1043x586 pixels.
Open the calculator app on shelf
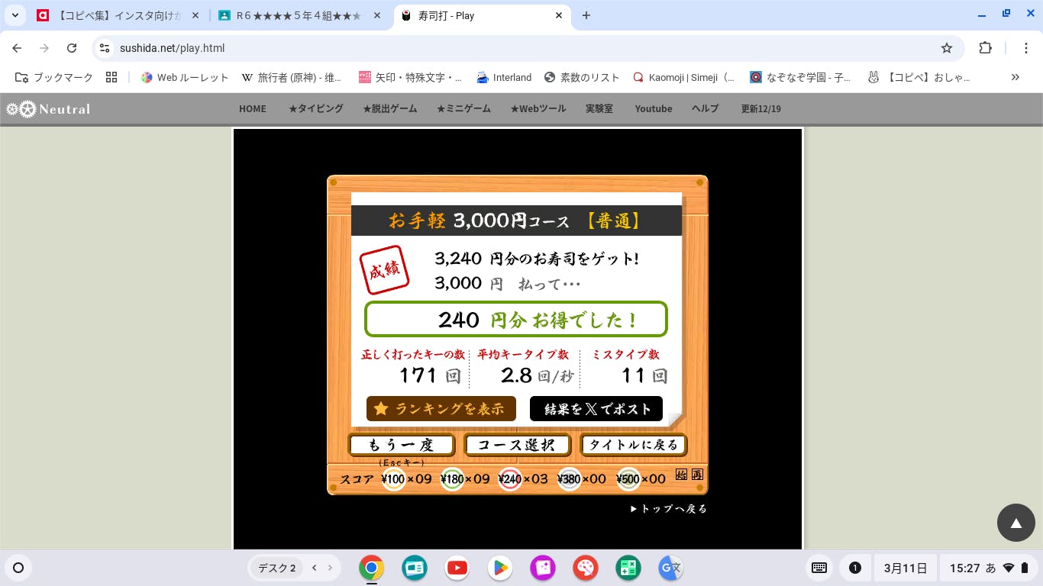(x=628, y=568)
